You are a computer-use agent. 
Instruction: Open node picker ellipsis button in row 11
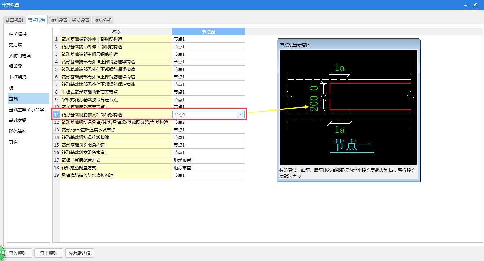(x=241, y=114)
